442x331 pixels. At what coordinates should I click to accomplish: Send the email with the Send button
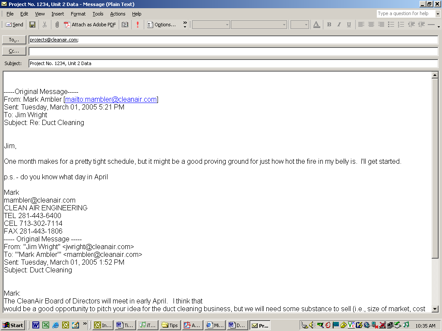15,25
